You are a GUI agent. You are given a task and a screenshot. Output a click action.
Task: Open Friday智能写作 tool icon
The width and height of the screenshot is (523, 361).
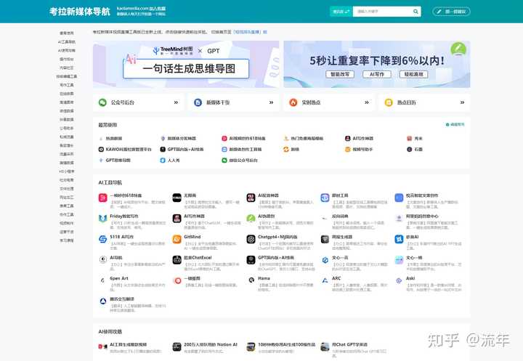(102, 219)
